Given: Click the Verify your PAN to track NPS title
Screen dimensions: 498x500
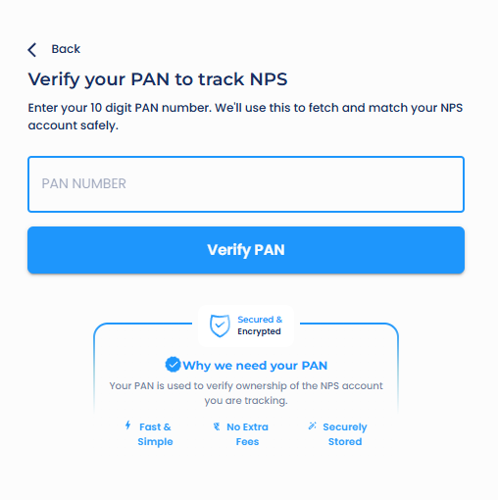Looking at the screenshot, I should (x=158, y=79).
